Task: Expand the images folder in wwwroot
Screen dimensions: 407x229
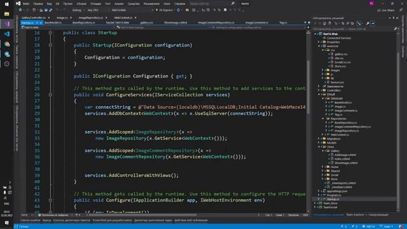Action: [322, 70]
